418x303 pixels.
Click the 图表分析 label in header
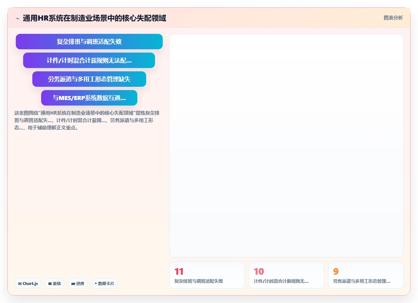pos(393,18)
